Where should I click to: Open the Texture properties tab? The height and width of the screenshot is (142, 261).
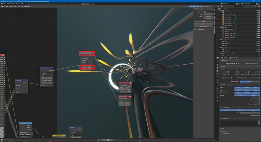tap(217, 101)
